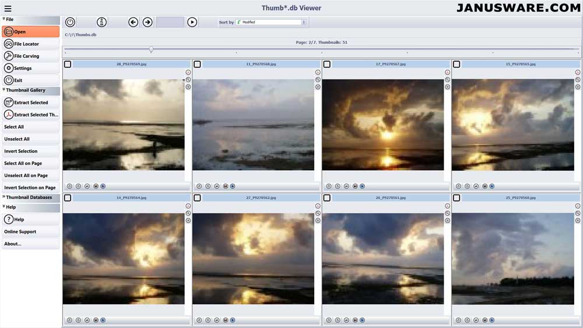Screen dimensions: 583x328
Task: Start slideshow with the play button
Action: tap(192, 22)
